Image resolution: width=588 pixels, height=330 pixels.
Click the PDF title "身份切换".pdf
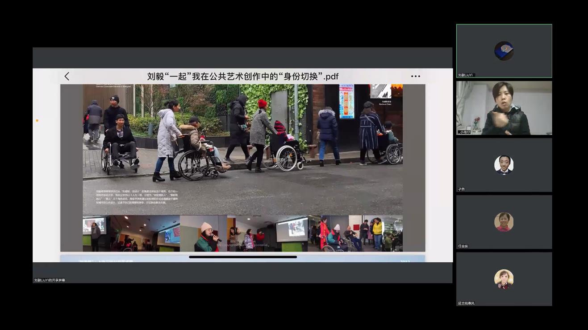pos(242,76)
